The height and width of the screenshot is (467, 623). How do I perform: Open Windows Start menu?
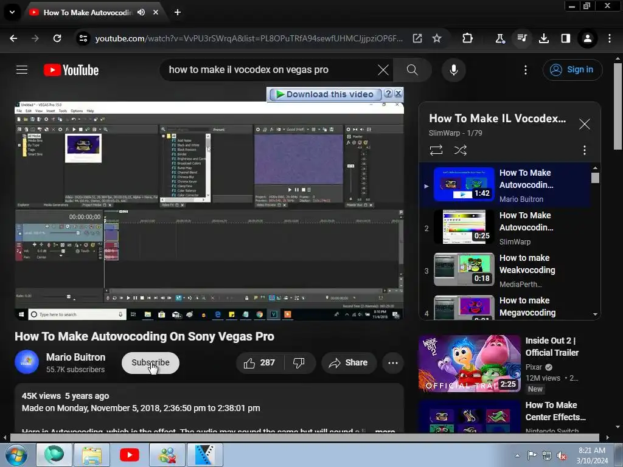(x=16, y=455)
